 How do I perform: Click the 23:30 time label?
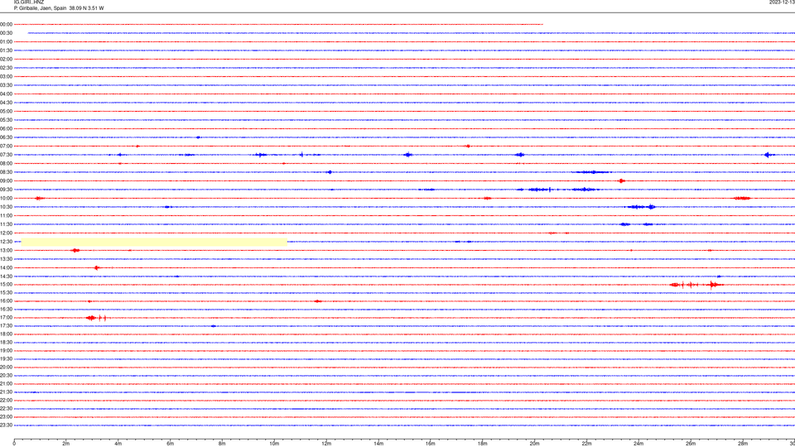(x=6, y=425)
